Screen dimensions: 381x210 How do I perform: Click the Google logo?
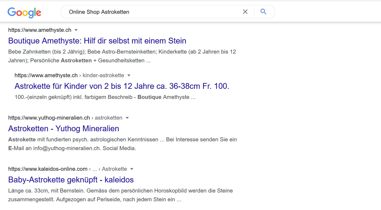[x=24, y=12]
